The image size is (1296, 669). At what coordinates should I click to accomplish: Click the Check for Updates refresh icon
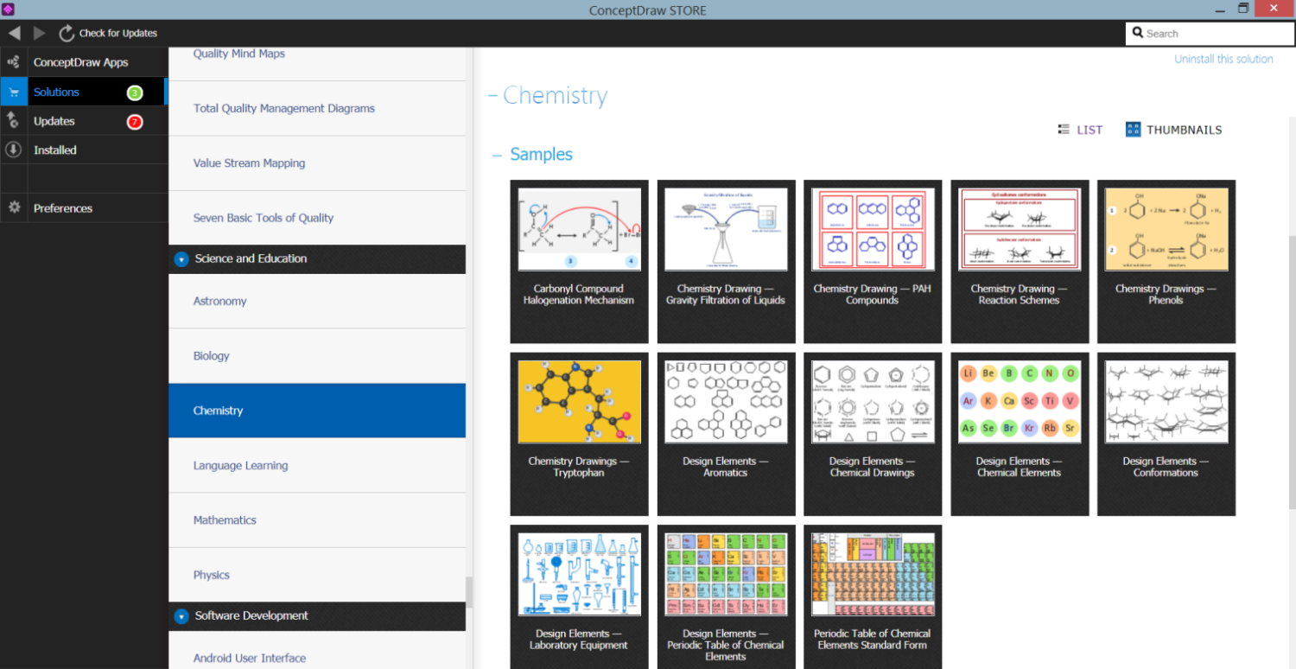pos(67,33)
